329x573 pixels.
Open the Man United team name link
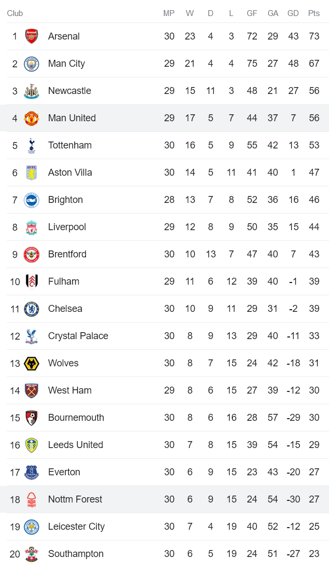[x=72, y=118]
